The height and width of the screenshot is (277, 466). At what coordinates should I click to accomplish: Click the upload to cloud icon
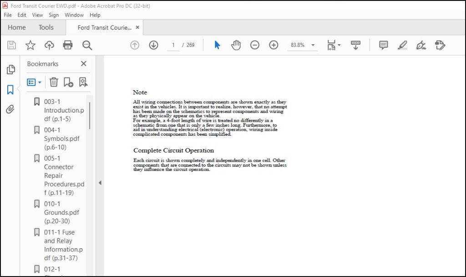point(49,45)
